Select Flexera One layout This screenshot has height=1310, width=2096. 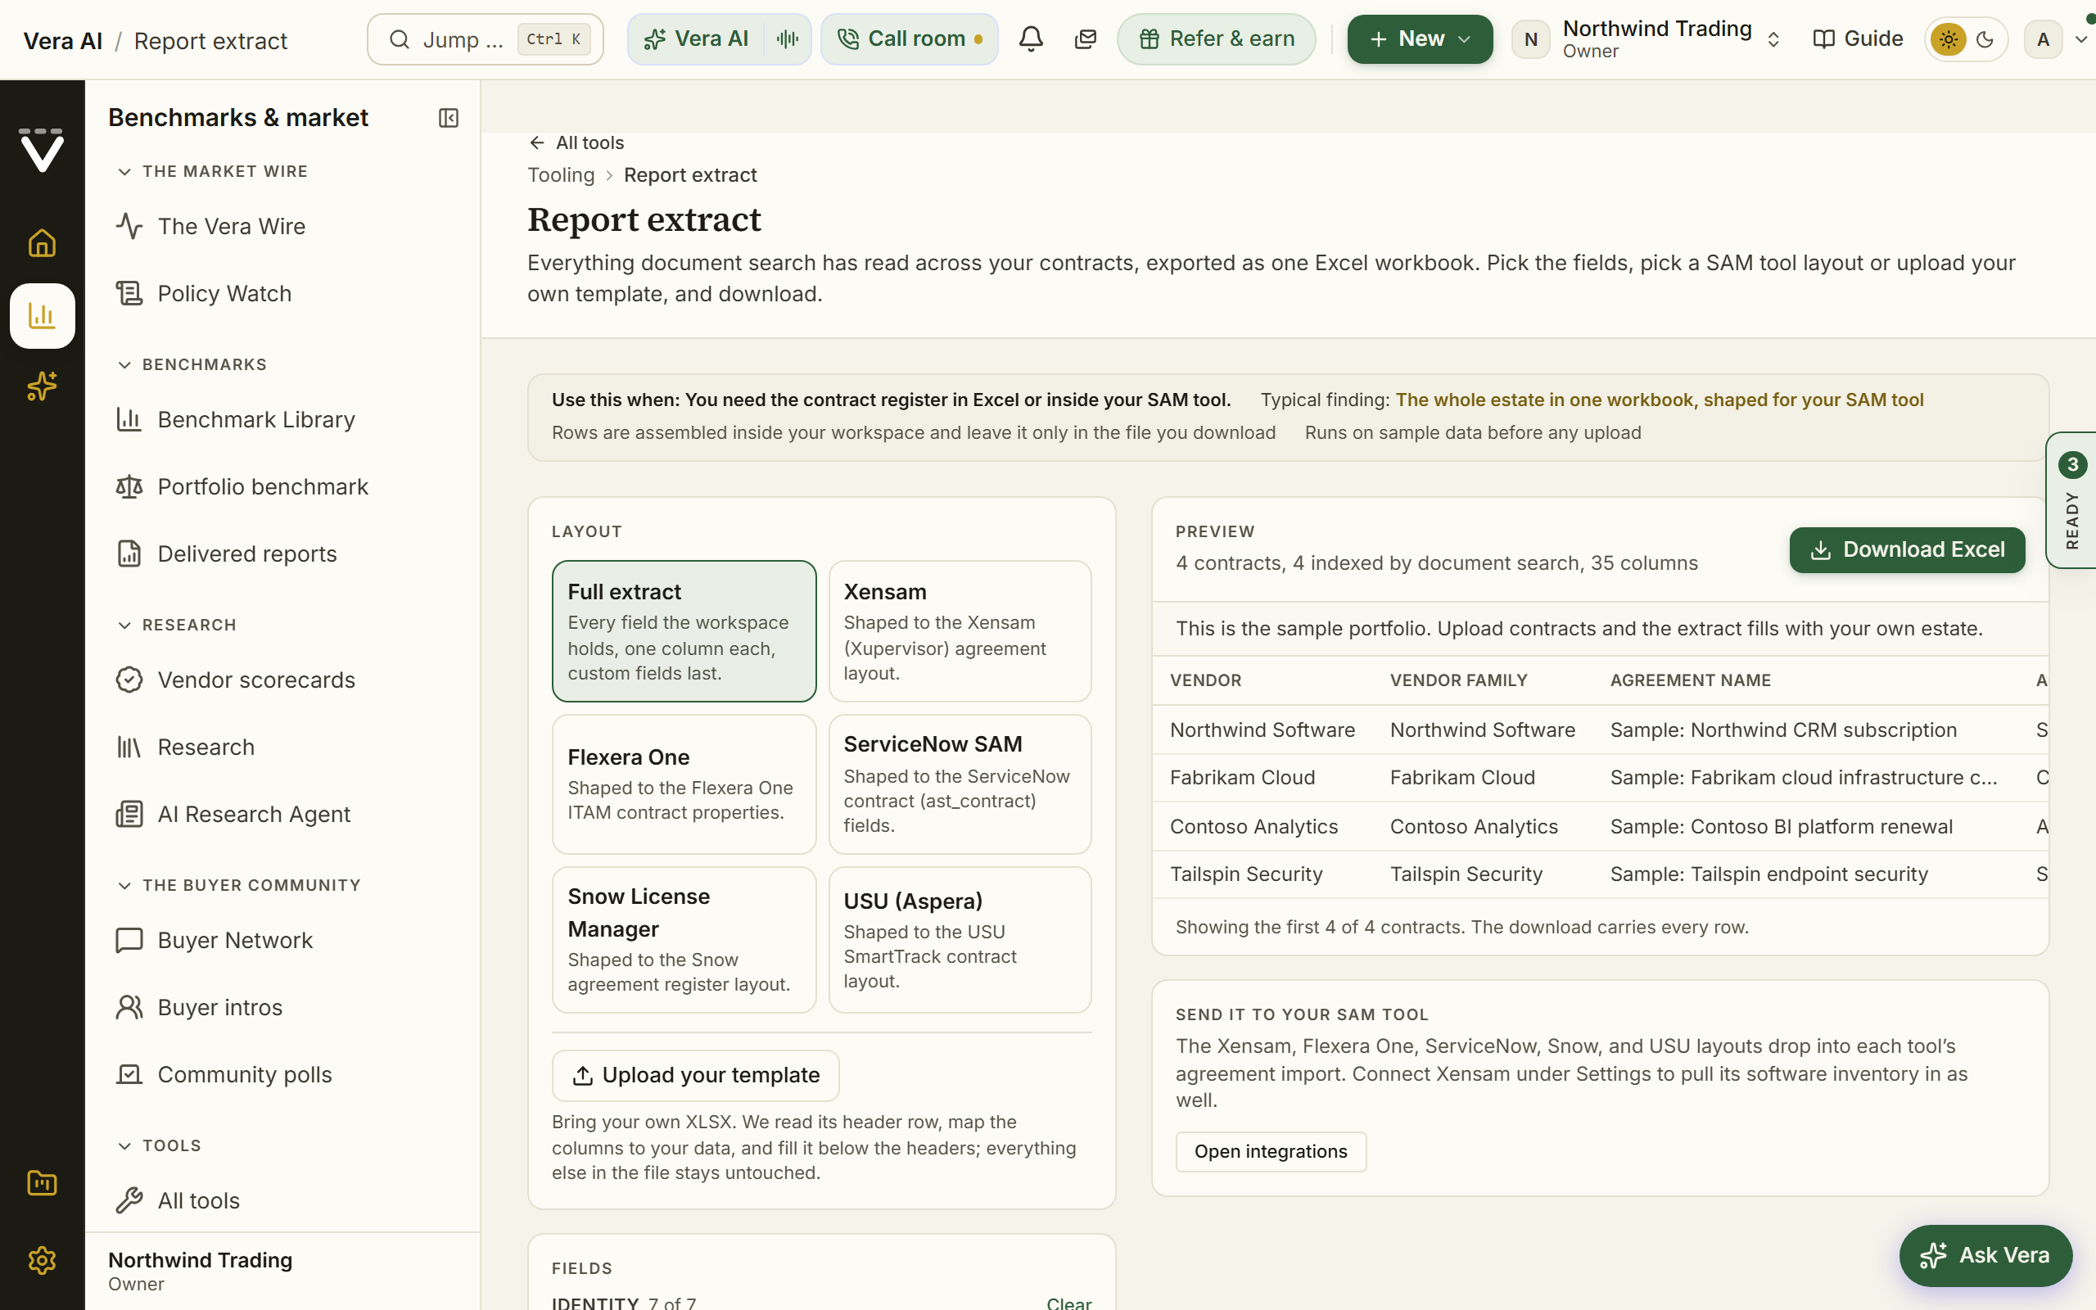pyautogui.click(x=684, y=784)
